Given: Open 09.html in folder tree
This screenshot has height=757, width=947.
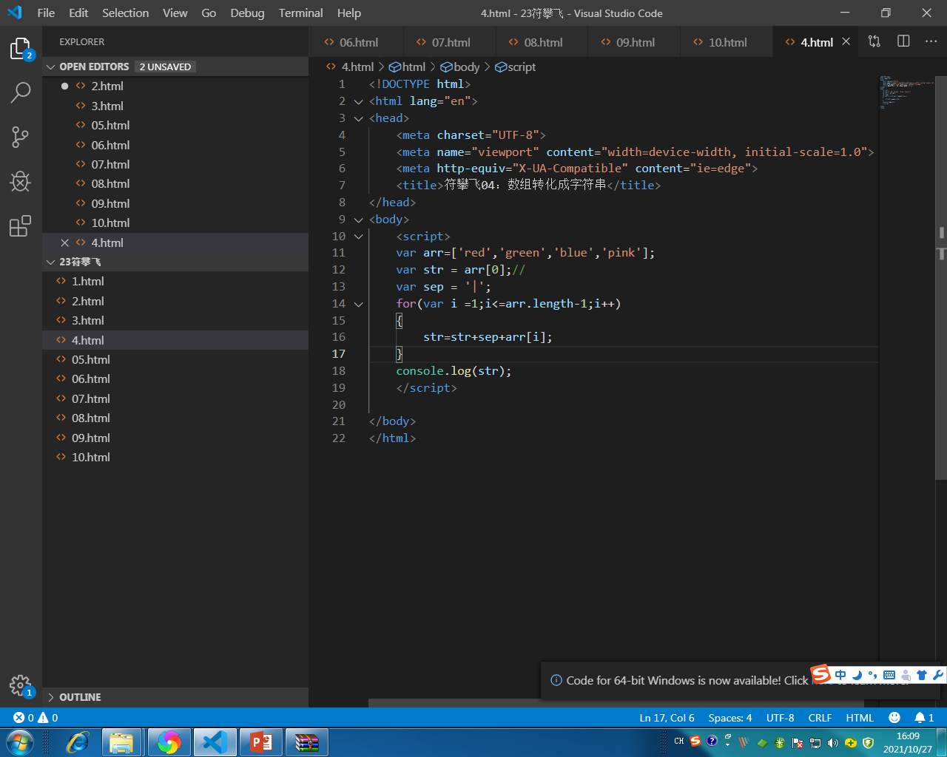Looking at the screenshot, I should (175, 438).
